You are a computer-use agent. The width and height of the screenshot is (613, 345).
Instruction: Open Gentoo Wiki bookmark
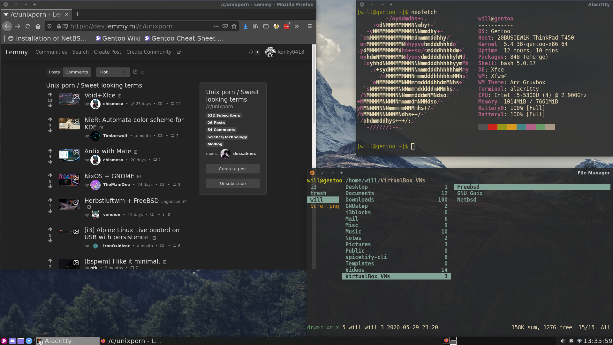point(118,38)
